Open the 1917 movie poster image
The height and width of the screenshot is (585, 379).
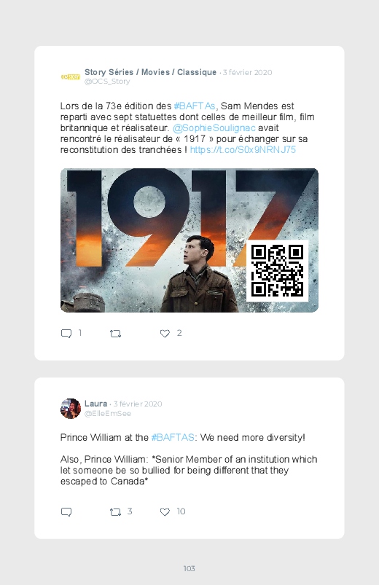(x=189, y=240)
